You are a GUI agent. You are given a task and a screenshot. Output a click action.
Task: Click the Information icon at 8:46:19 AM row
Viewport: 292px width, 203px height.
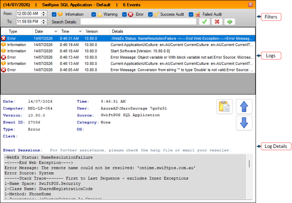click(x=3, y=45)
